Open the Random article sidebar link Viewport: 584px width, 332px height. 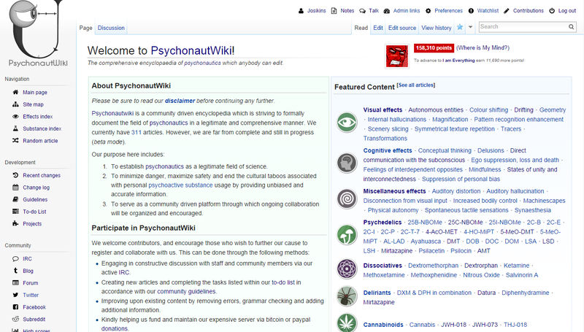coord(40,141)
